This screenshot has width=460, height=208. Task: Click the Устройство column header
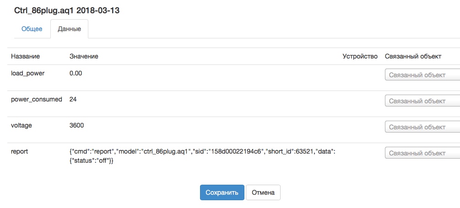360,56
